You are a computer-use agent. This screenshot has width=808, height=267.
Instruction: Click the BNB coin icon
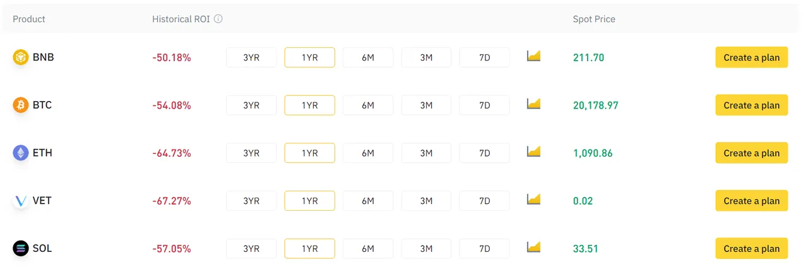coord(21,57)
